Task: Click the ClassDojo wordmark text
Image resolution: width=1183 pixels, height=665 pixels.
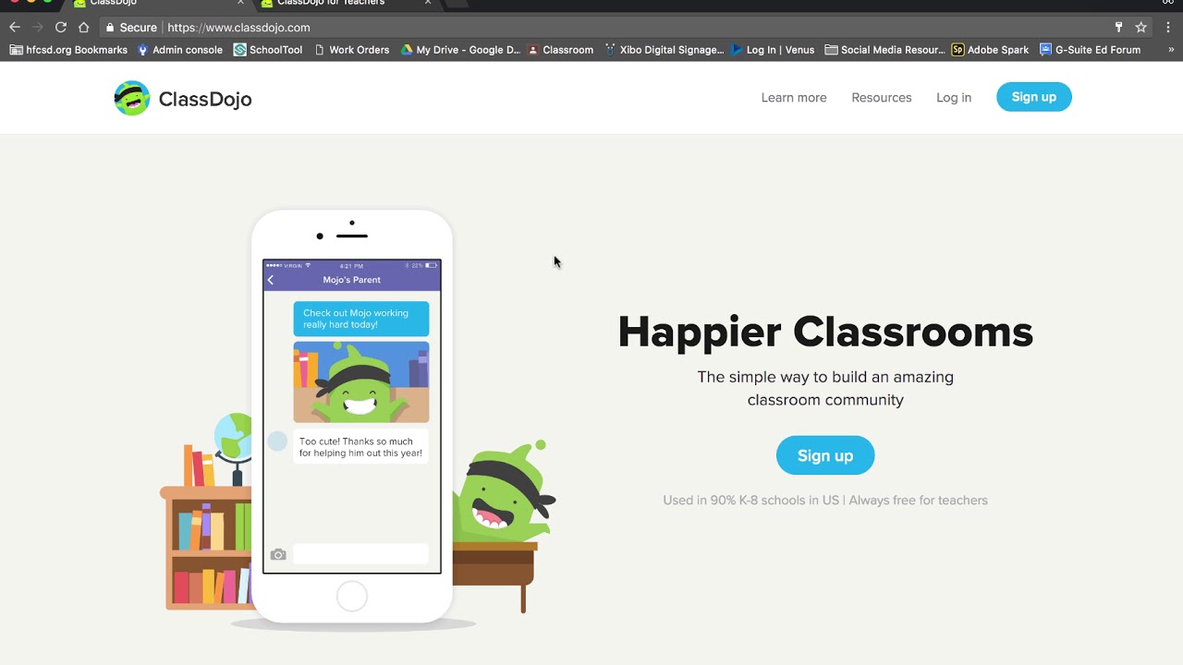Action: coord(205,99)
